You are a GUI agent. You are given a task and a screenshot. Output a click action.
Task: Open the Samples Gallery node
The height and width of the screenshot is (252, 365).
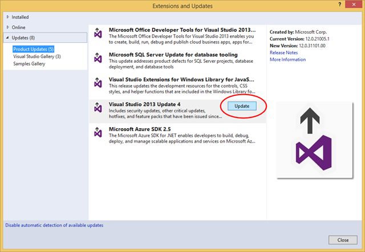(29, 63)
